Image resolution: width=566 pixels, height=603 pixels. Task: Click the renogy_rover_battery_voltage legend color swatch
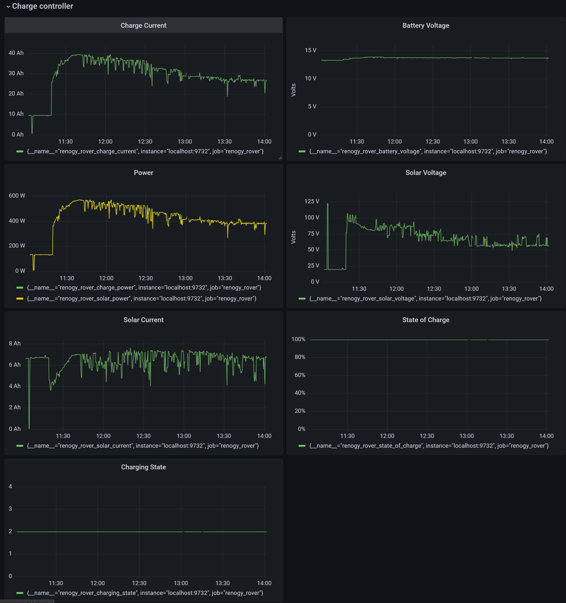click(x=302, y=151)
